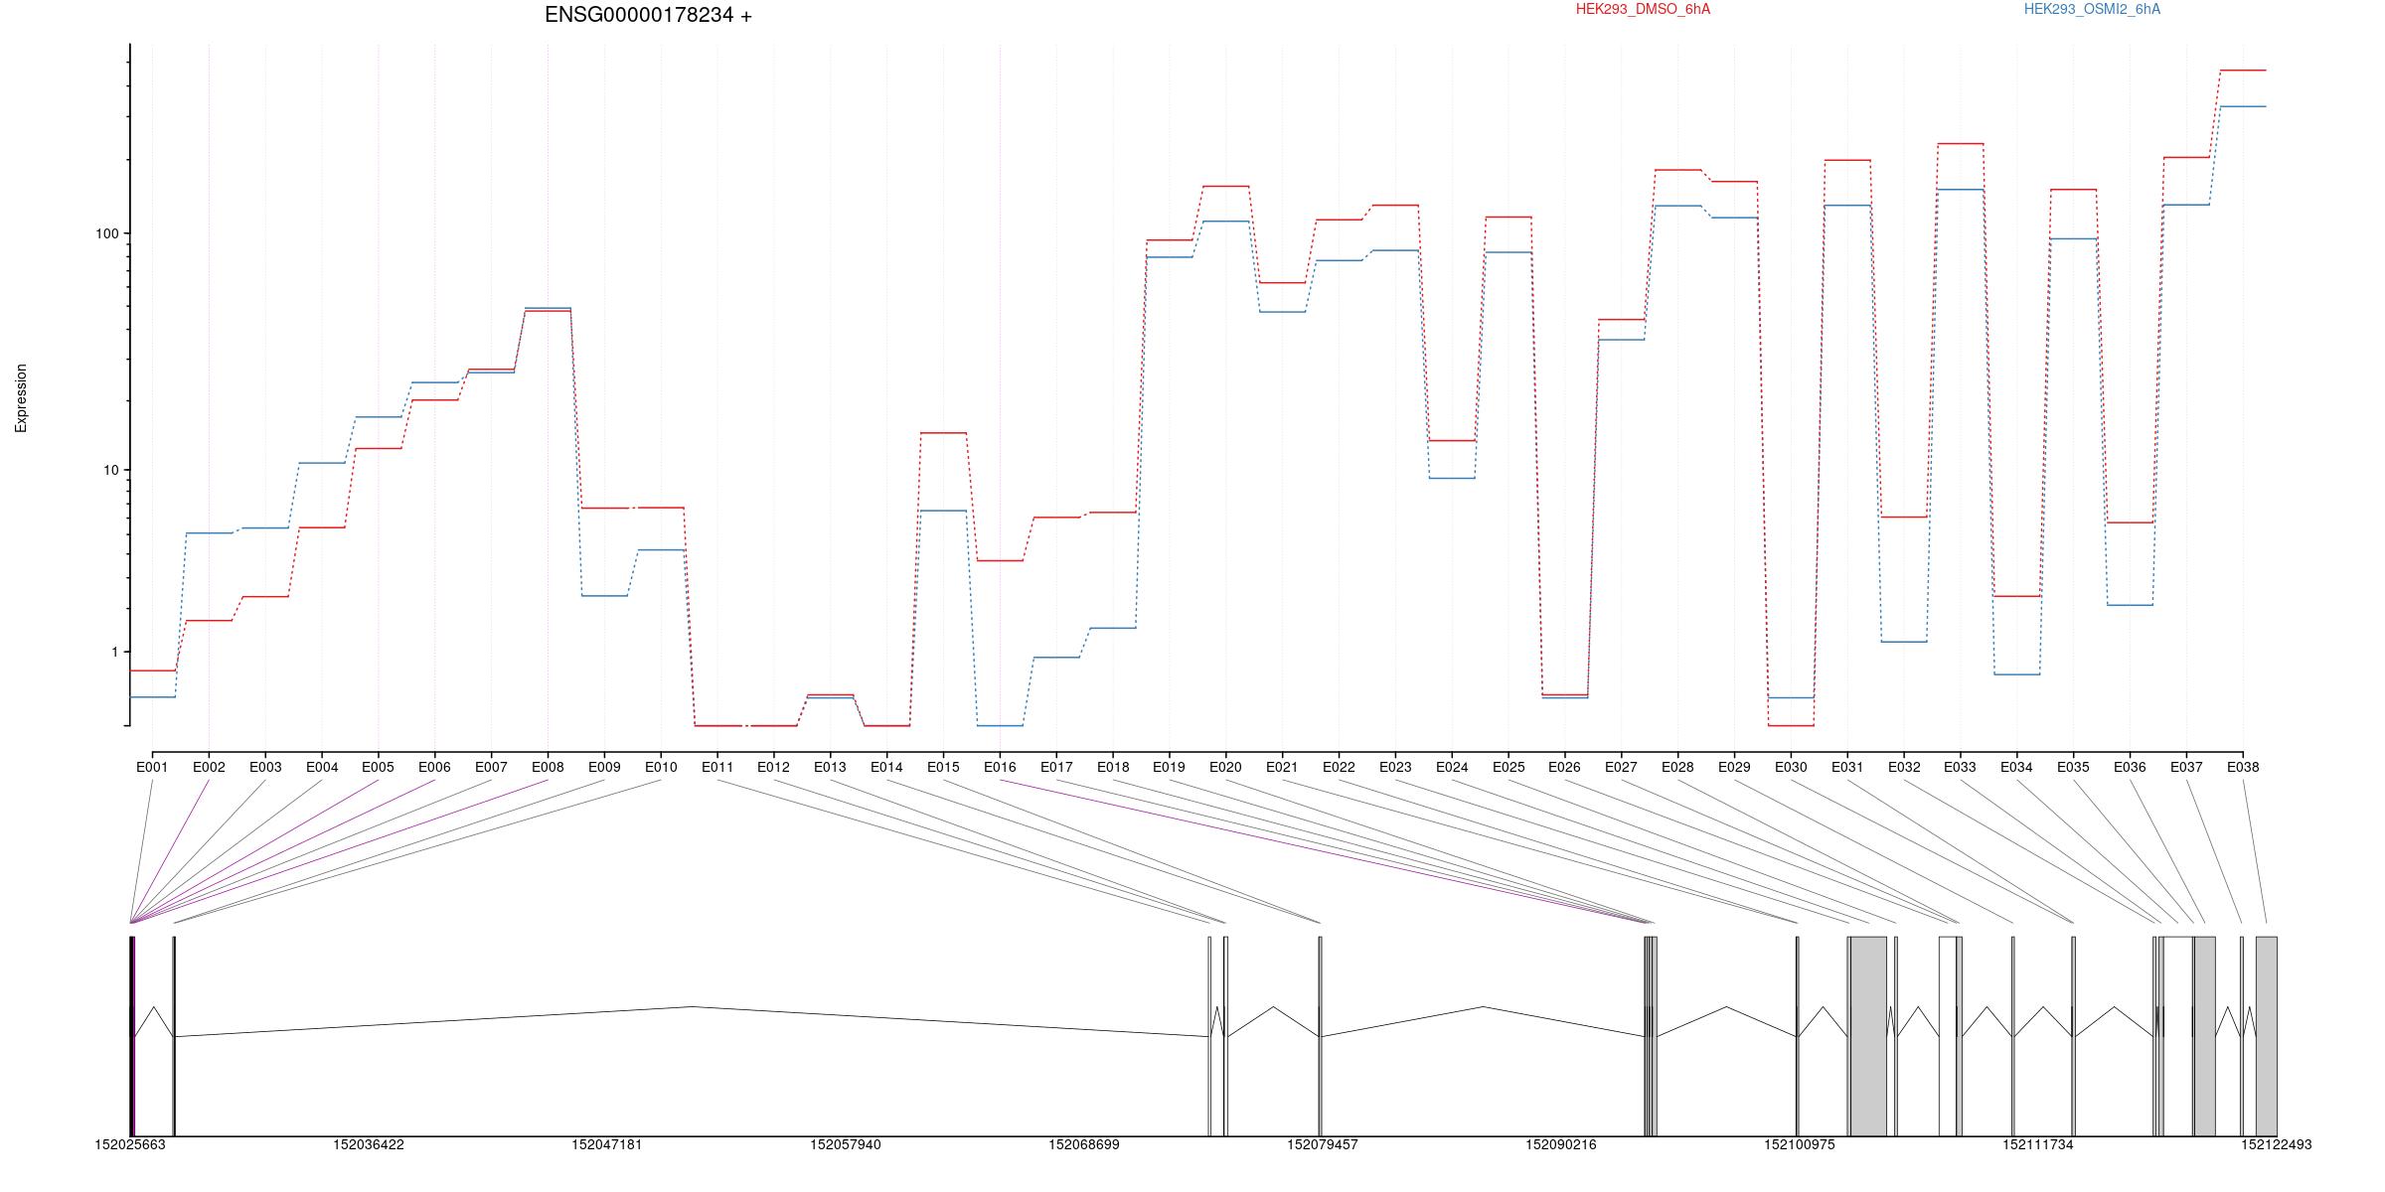Click exon label E008
The width and height of the screenshot is (2385, 1192).
[548, 767]
